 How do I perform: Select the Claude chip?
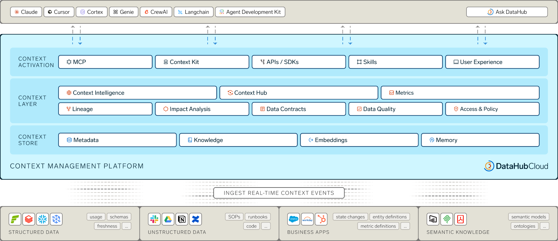pyautogui.click(x=26, y=12)
